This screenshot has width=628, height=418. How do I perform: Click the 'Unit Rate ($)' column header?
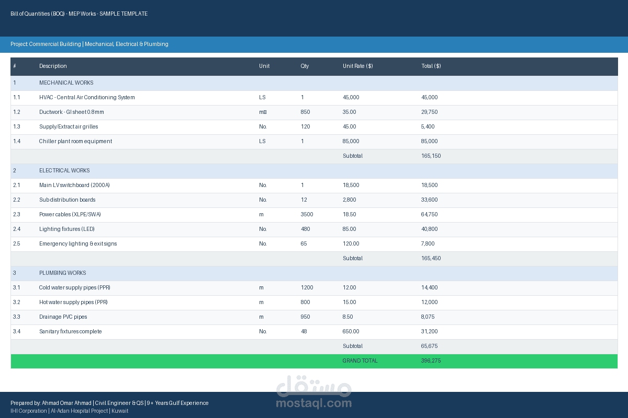point(357,66)
